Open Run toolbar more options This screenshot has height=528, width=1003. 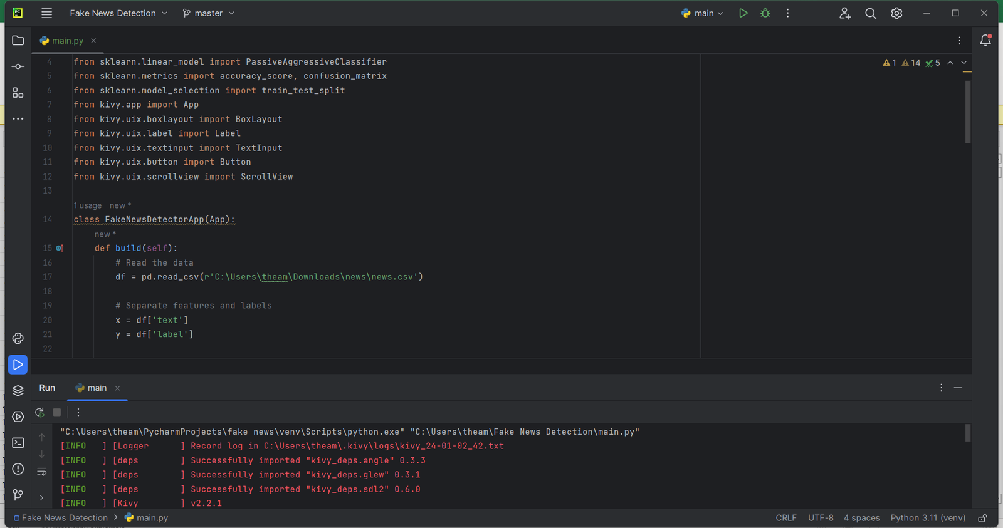pos(78,412)
